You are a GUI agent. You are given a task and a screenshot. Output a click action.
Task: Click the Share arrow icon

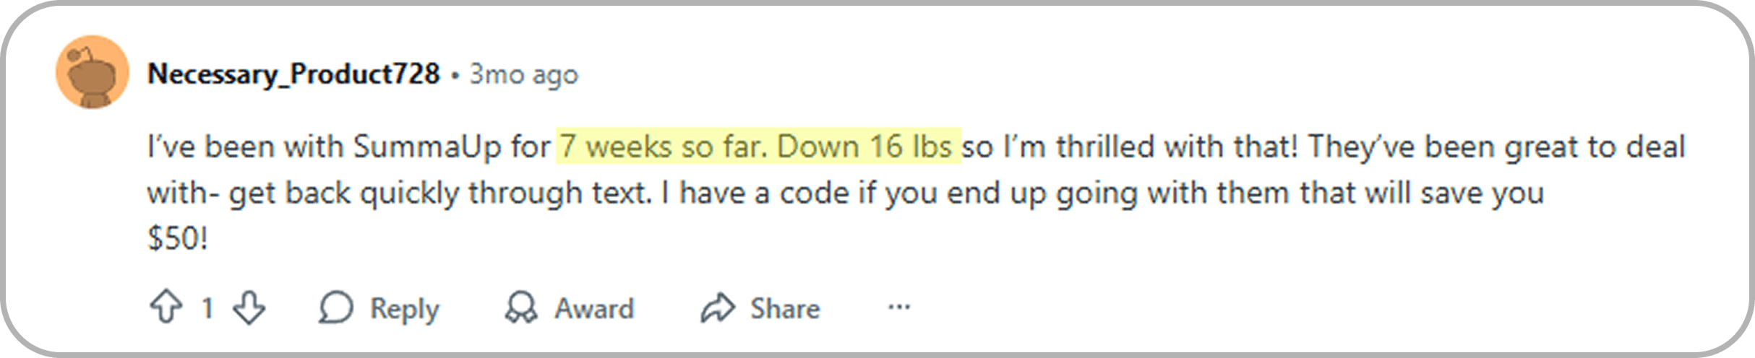(x=718, y=308)
